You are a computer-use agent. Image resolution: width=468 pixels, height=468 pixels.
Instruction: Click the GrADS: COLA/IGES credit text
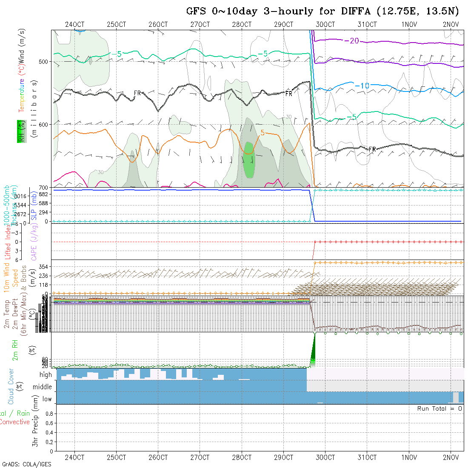(x=26, y=464)
